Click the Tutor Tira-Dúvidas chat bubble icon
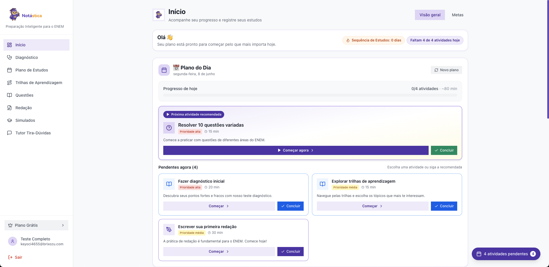 click(9, 133)
